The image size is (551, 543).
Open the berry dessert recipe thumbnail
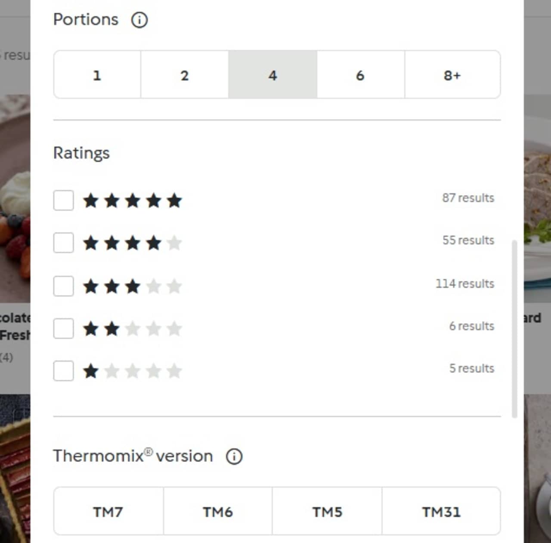pos(15,198)
